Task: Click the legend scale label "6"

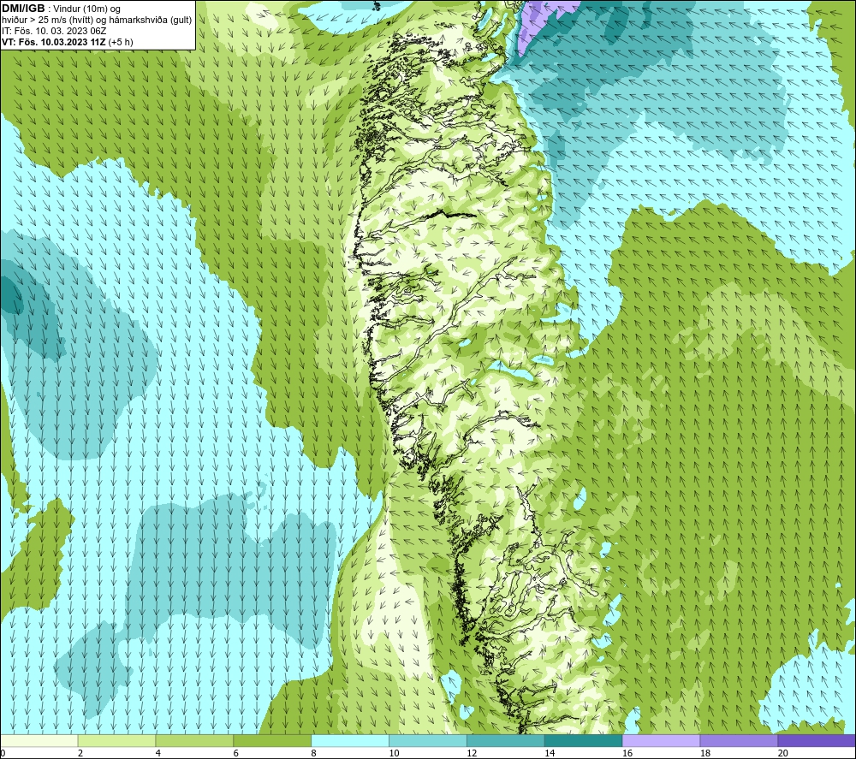Action: pos(236,753)
